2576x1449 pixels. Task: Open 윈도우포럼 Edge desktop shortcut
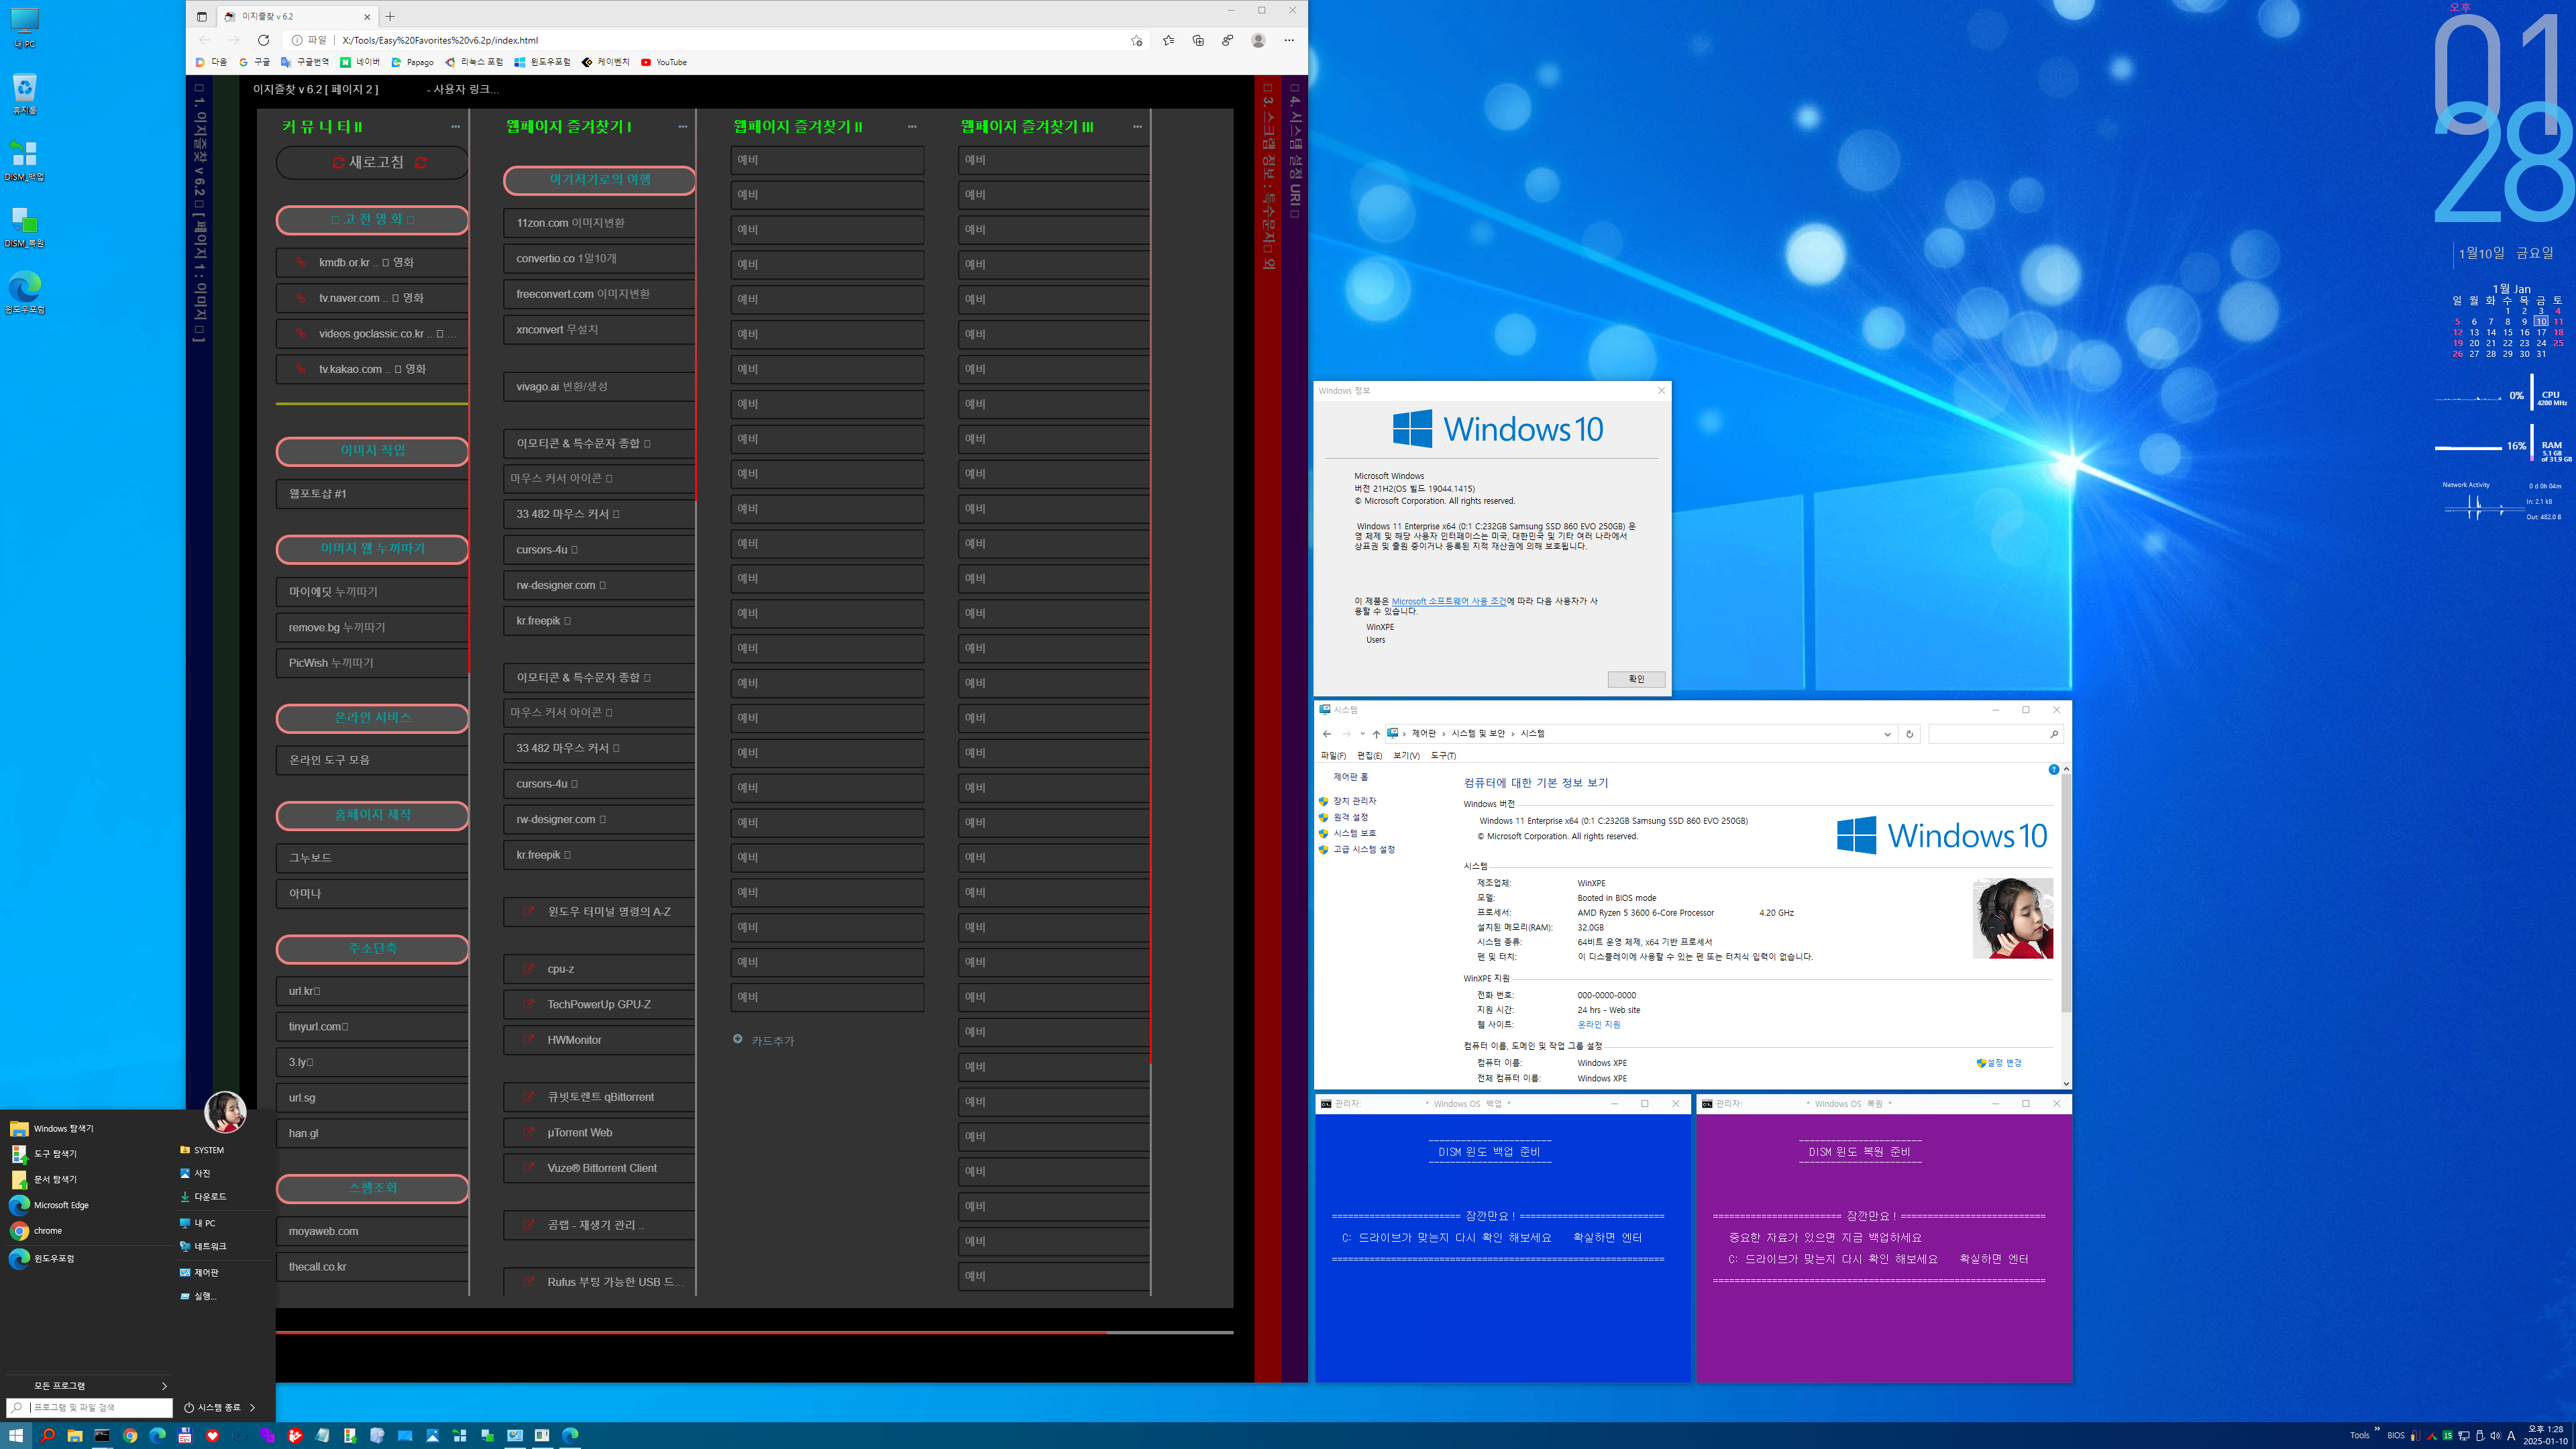pyautogui.click(x=24, y=293)
